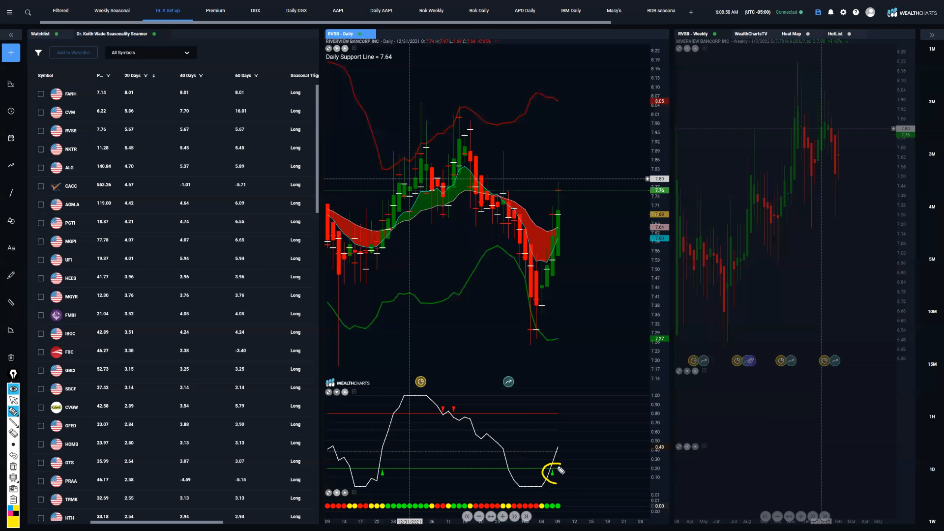Screen dimensions: 944x531
Task: Click the scanner table vertical scrollbar
Action: tap(317, 148)
